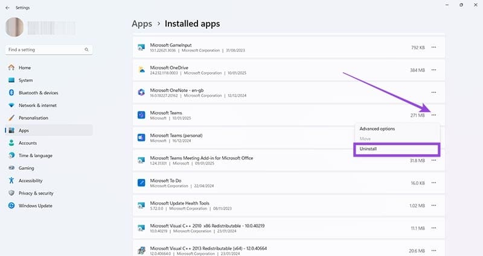The height and width of the screenshot is (256, 483).
Task: Choose Uninstall in the context menu
Action: pos(397,149)
